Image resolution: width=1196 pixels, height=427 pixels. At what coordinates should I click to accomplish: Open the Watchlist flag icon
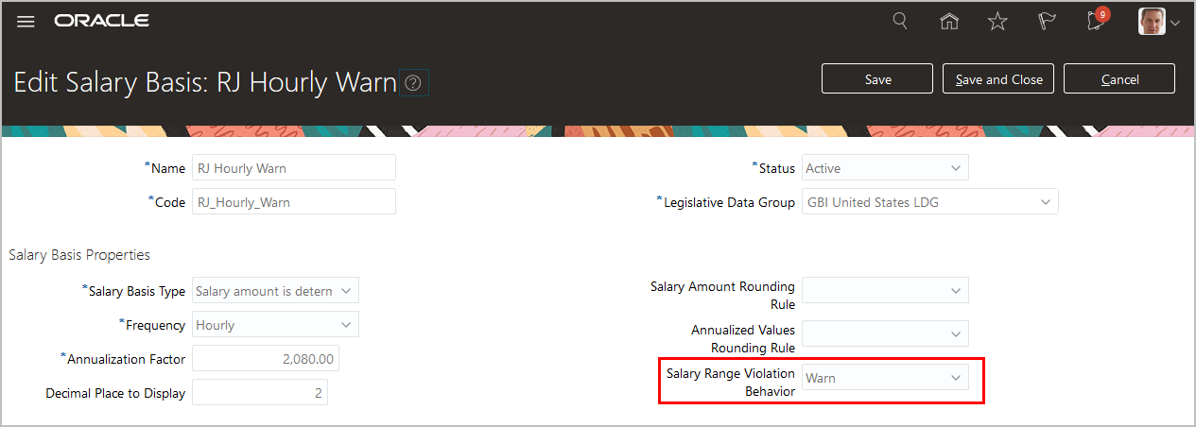pos(1047,21)
